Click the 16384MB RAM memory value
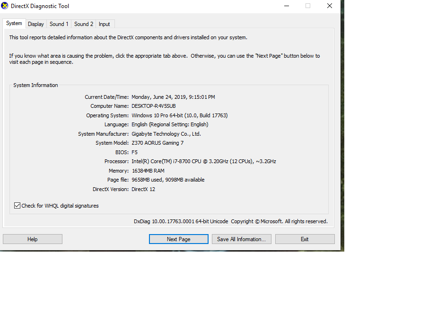This screenshot has height=314, width=437. (x=148, y=171)
